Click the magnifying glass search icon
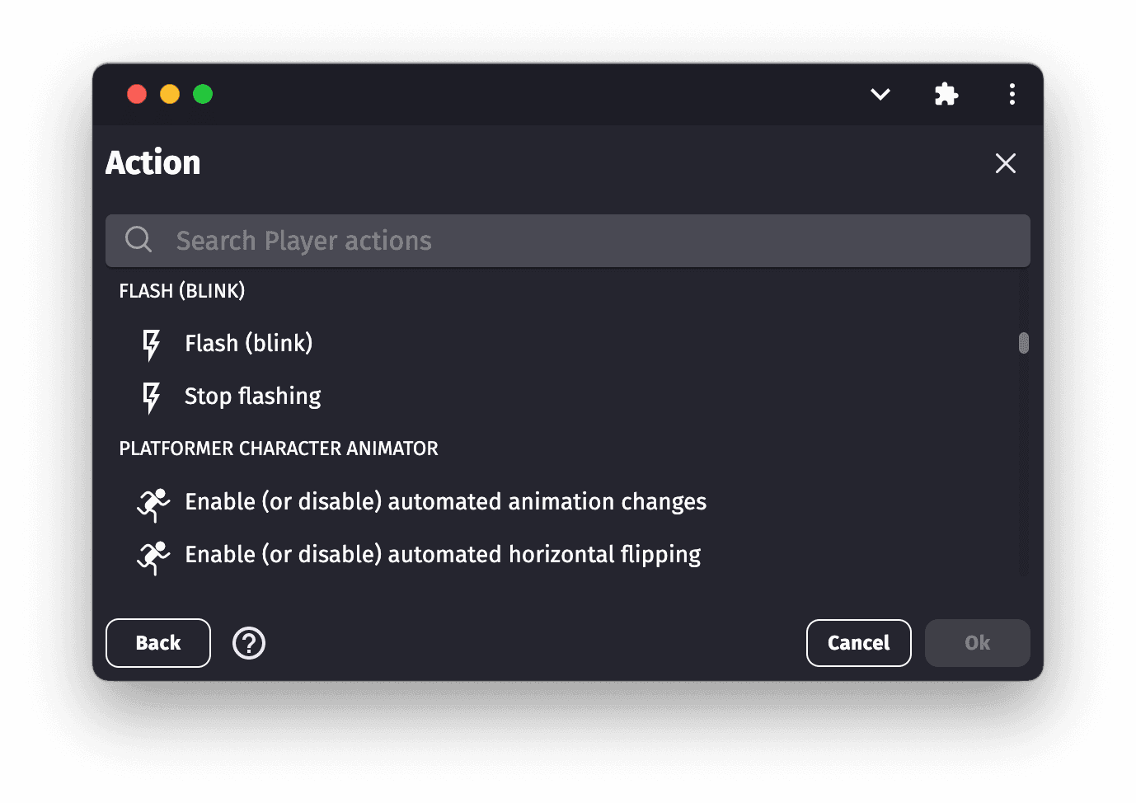The image size is (1136, 803). pyautogui.click(x=138, y=240)
